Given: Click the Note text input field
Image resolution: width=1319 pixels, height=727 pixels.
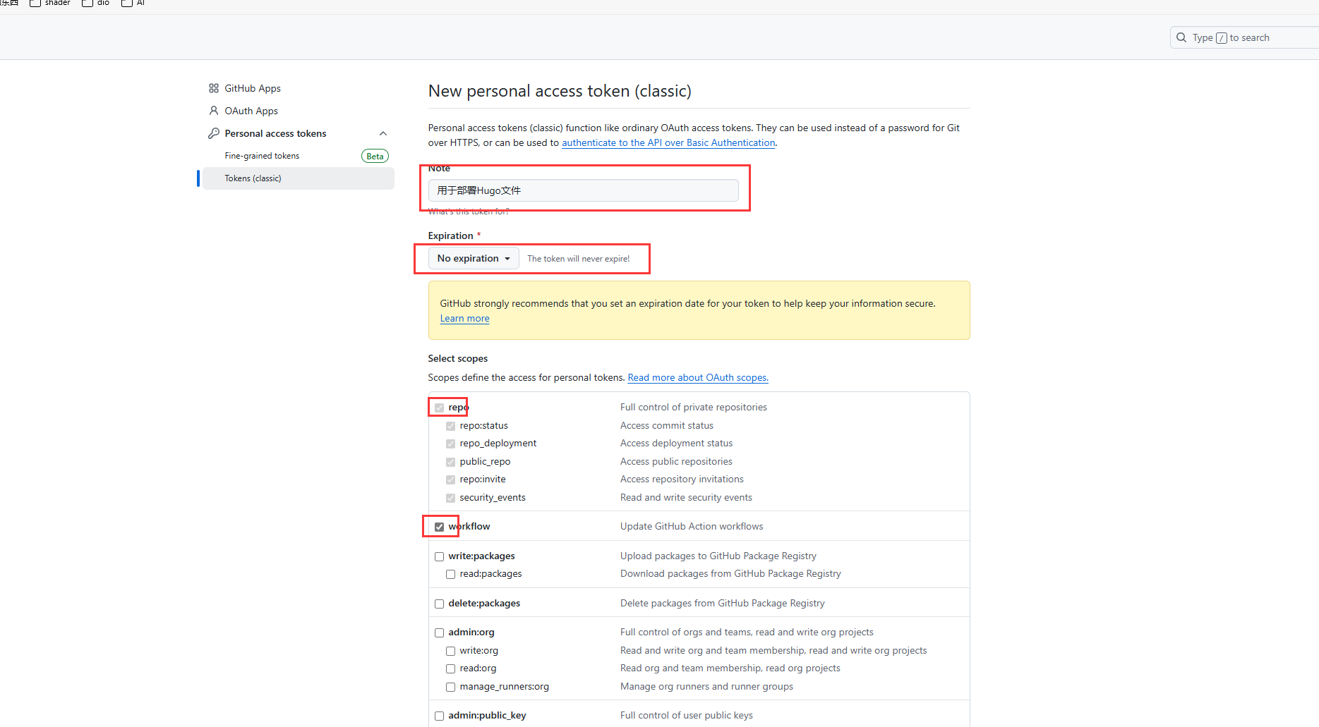Looking at the screenshot, I should (x=583, y=190).
